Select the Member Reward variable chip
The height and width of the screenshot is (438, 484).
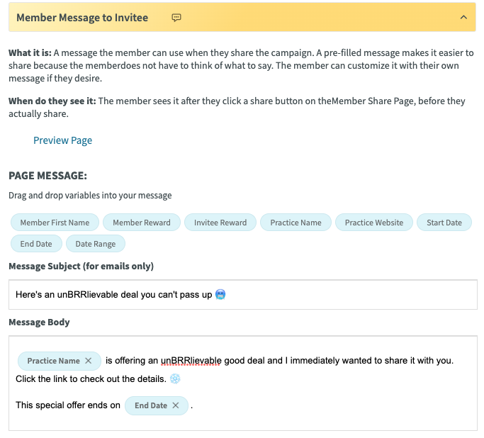coord(141,223)
